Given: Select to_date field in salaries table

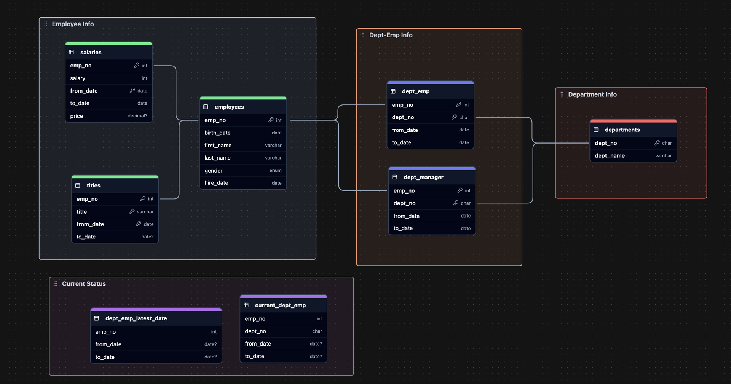Looking at the screenshot, I should click(109, 103).
